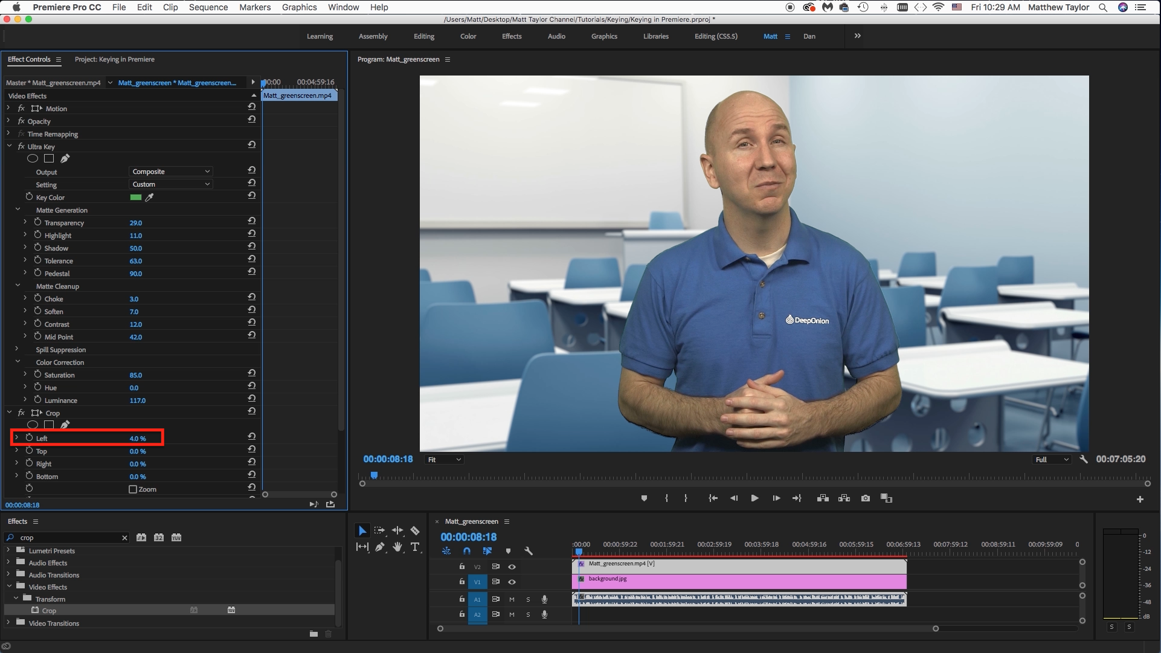This screenshot has height=653, width=1161.
Task: Click the Add Marker icon
Action: click(x=645, y=498)
